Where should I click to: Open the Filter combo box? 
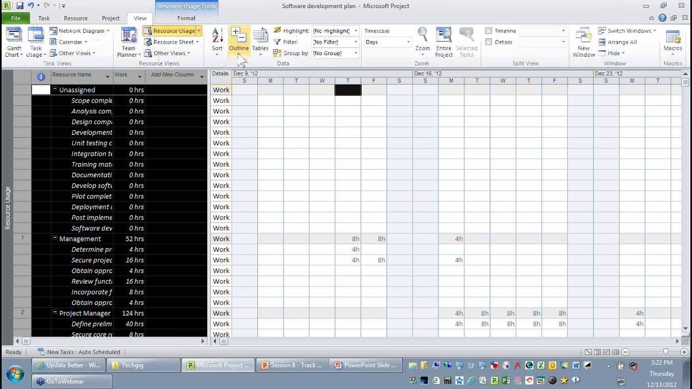click(335, 42)
